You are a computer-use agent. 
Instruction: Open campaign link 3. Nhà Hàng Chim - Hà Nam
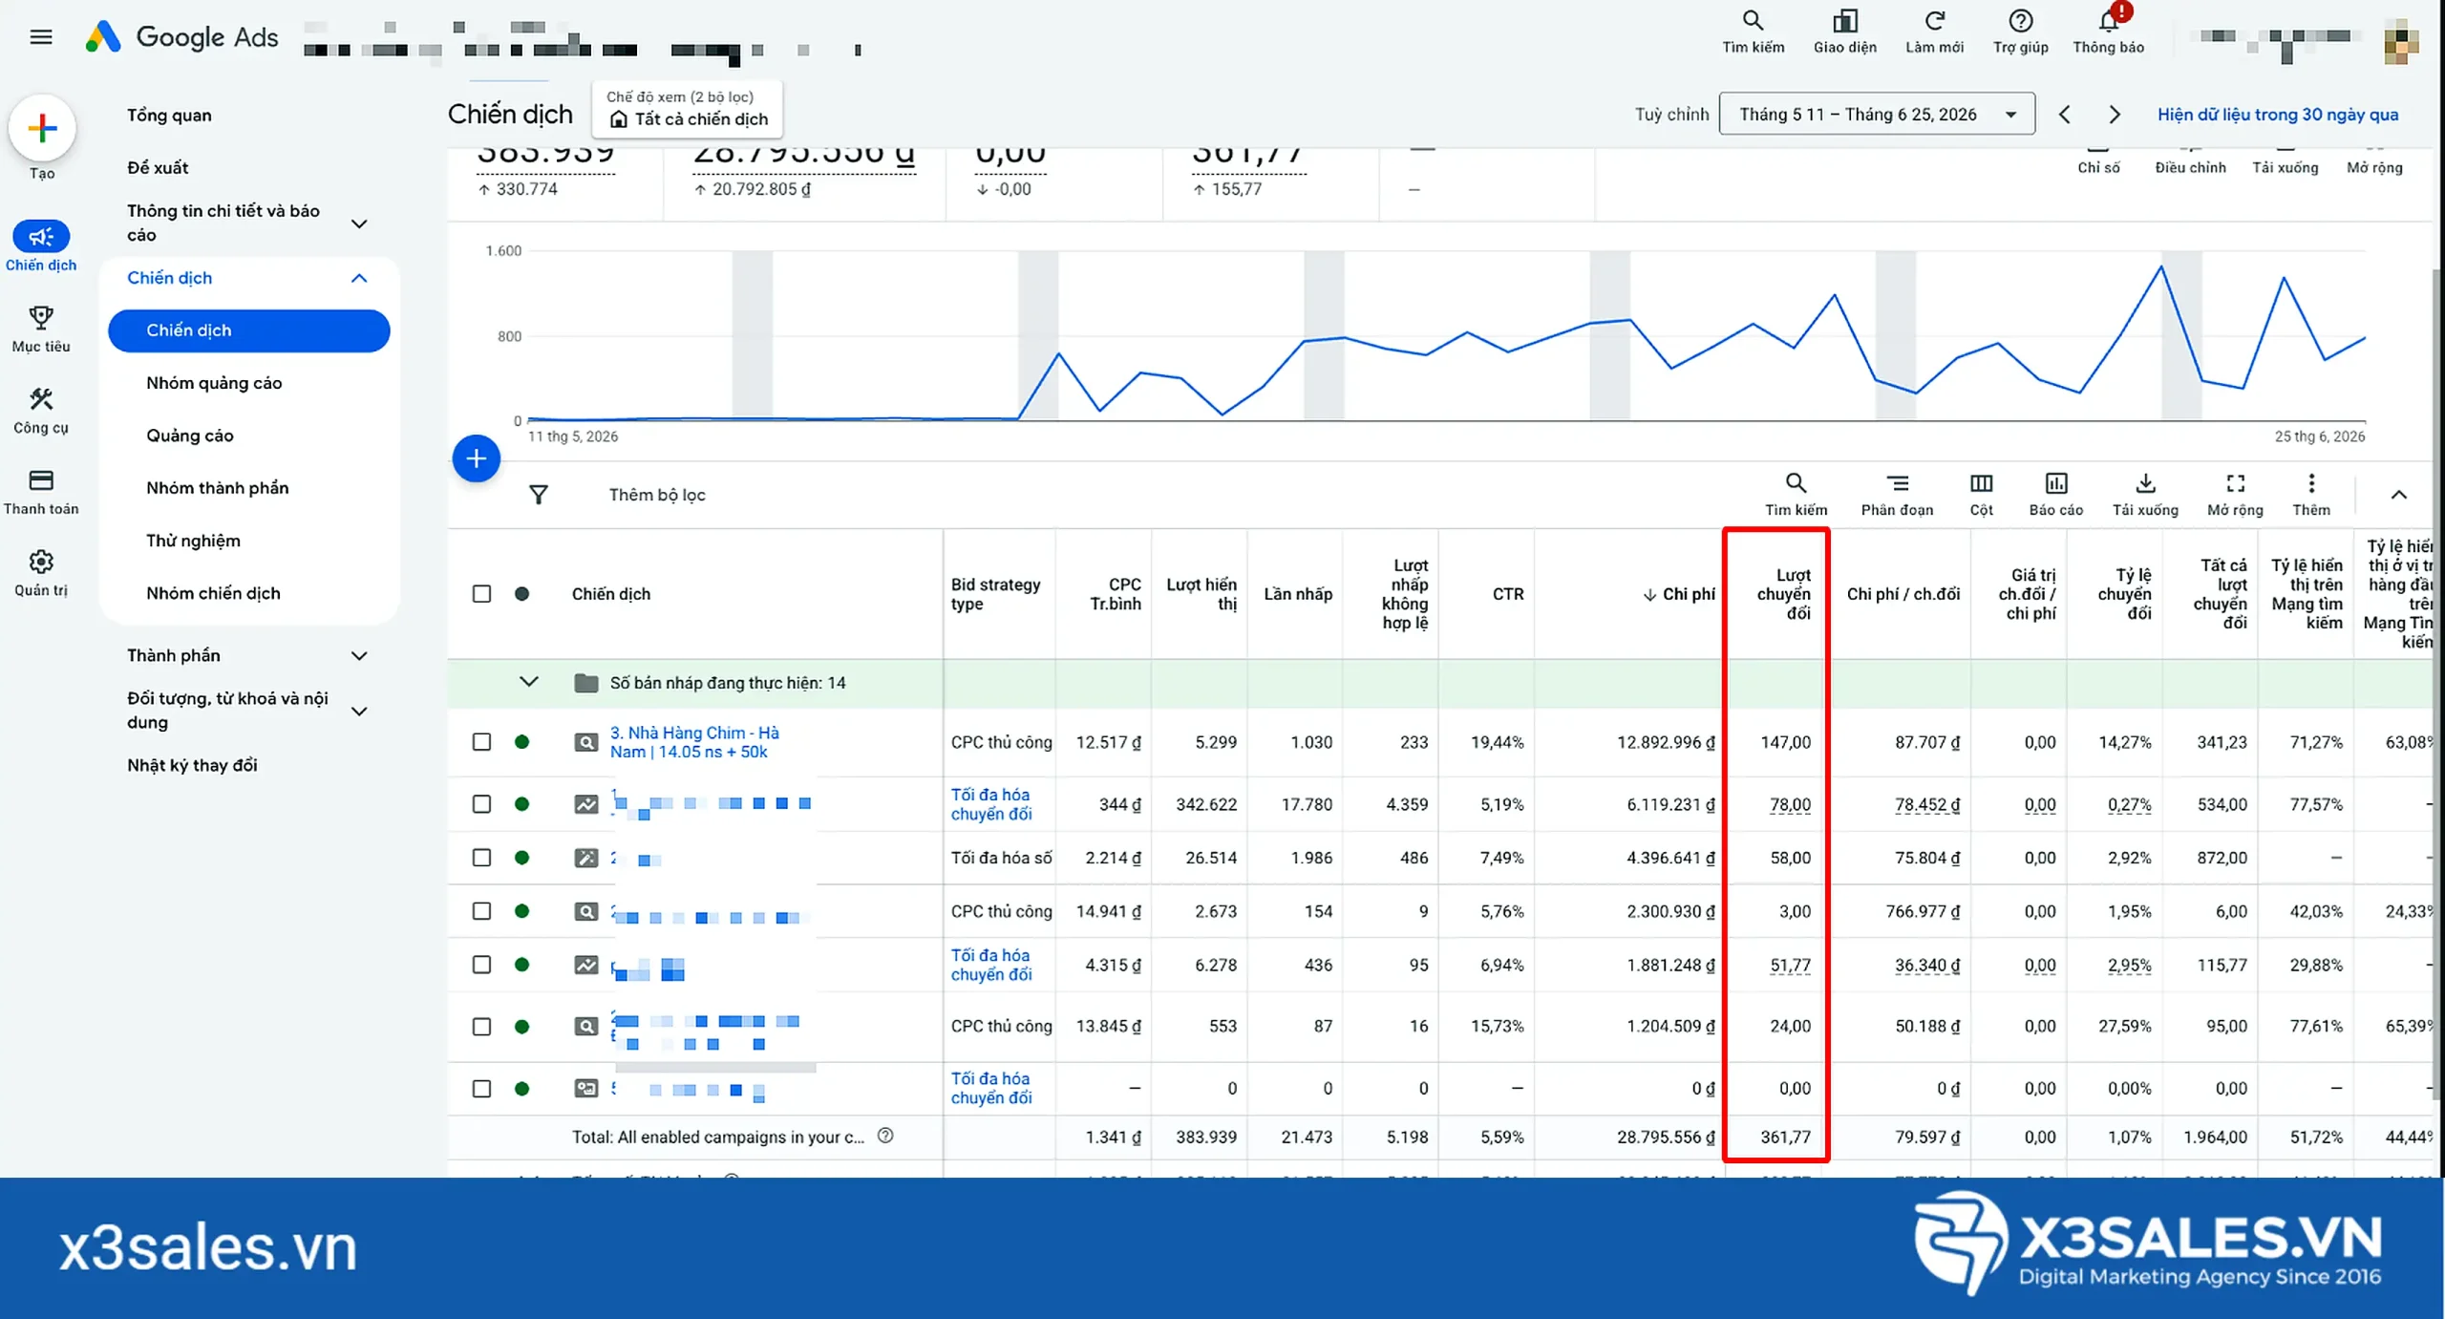[694, 742]
